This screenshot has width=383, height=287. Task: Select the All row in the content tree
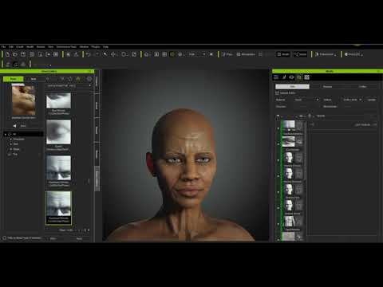(x=23, y=134)
